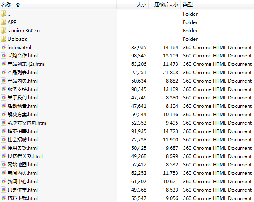254x202 pixels.
Task: Click the 资料下载.html file icon
Action: coord(4,198)
